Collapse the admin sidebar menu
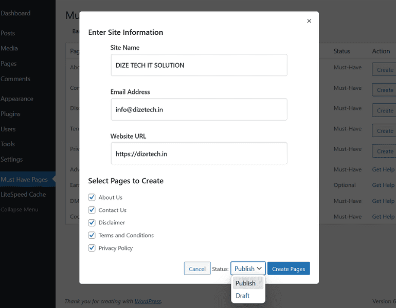396x308 pixels. [20, 209]
